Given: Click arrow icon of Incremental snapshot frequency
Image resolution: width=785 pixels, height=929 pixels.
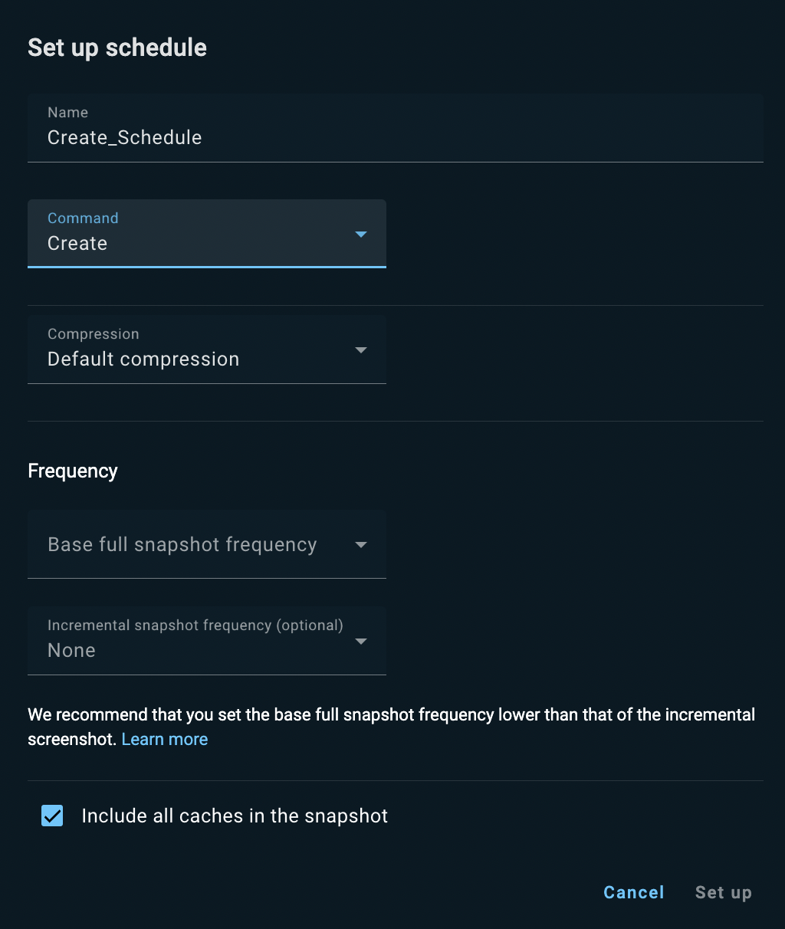Looking at the screenshot, I should point(361,641).
